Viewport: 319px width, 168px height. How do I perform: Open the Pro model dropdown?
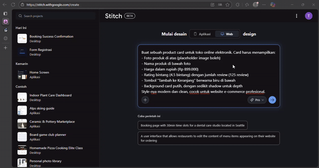[x=257, y=100]
